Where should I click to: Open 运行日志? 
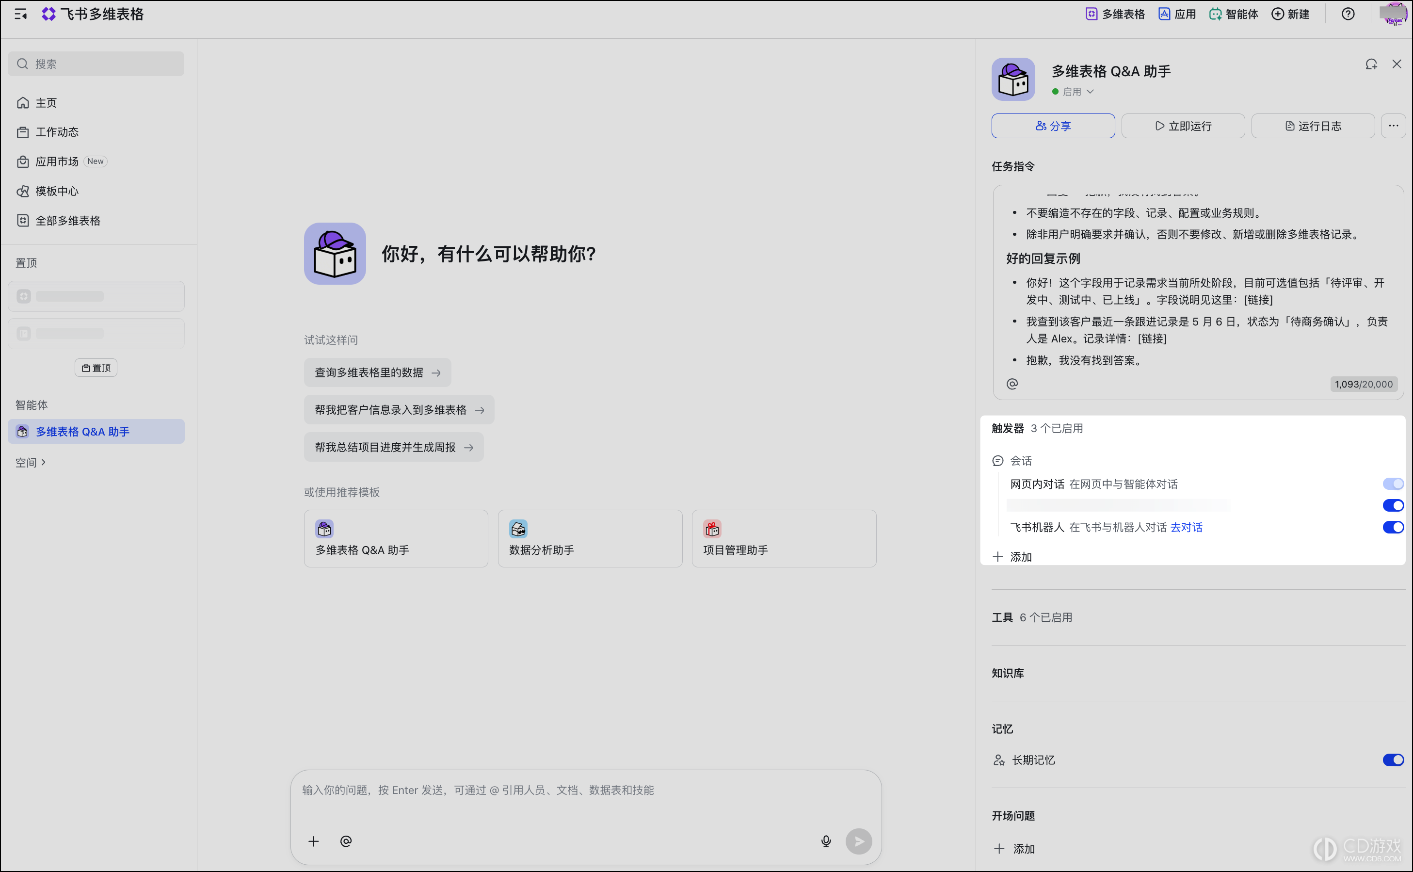[1313, 126]
